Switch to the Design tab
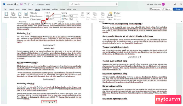 (30, 9)
